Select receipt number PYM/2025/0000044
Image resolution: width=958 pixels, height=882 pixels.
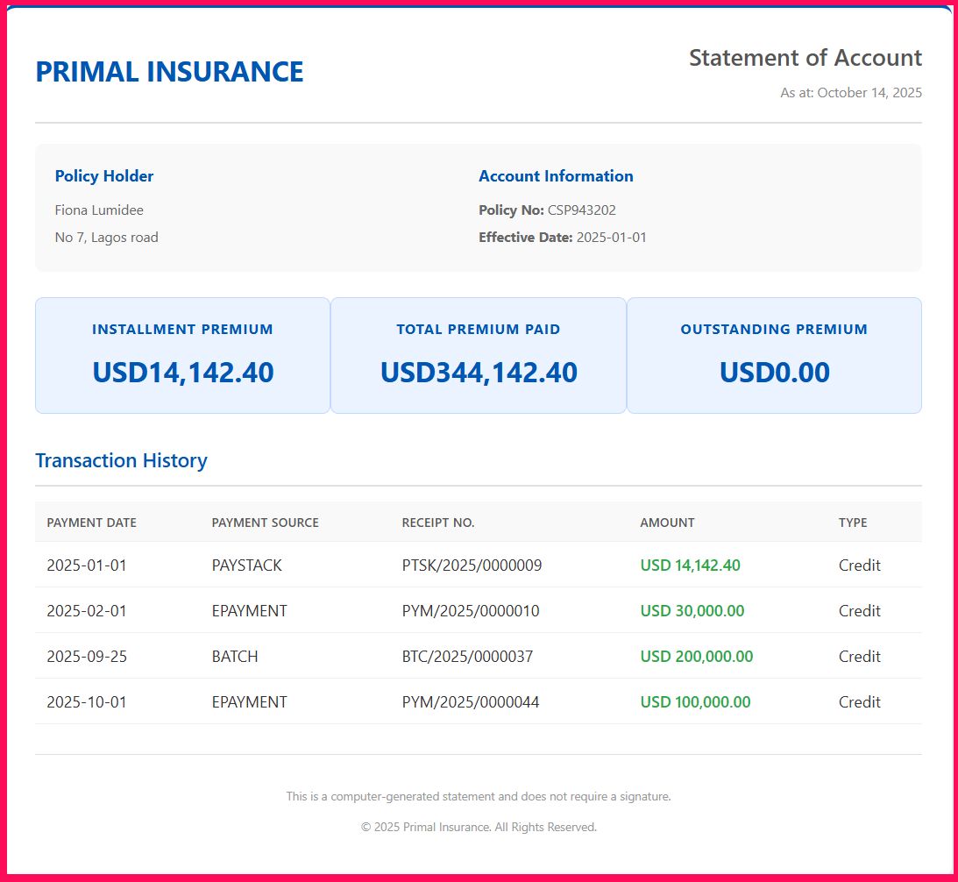pos(471,702)
